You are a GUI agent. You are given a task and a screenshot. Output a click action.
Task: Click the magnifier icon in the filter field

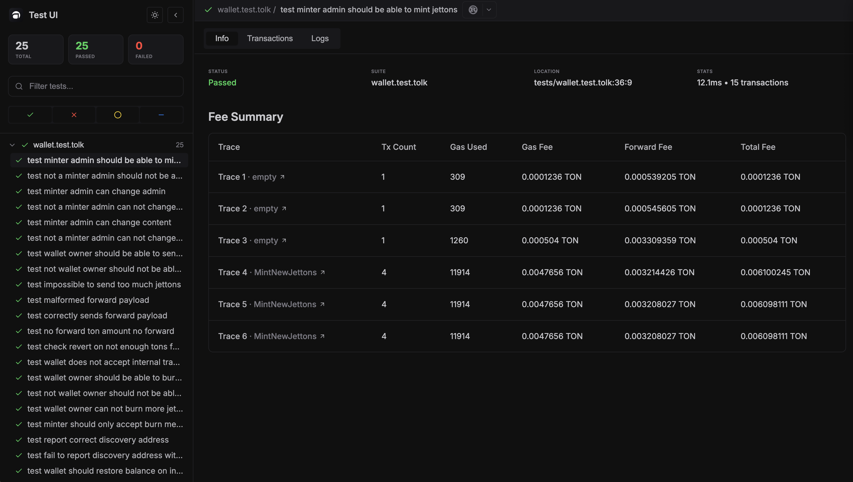(x=18, y=86)
